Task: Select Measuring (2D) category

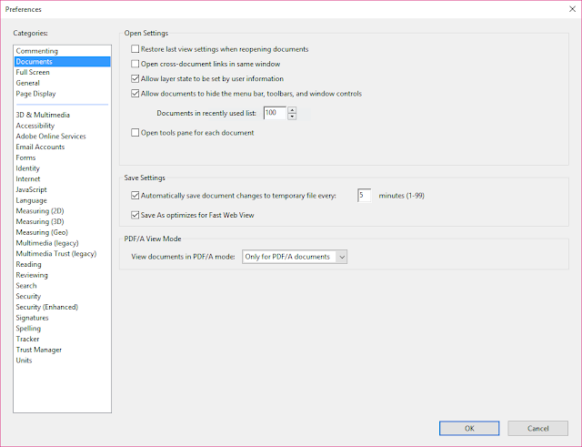Action: click(x=62, y=211)
